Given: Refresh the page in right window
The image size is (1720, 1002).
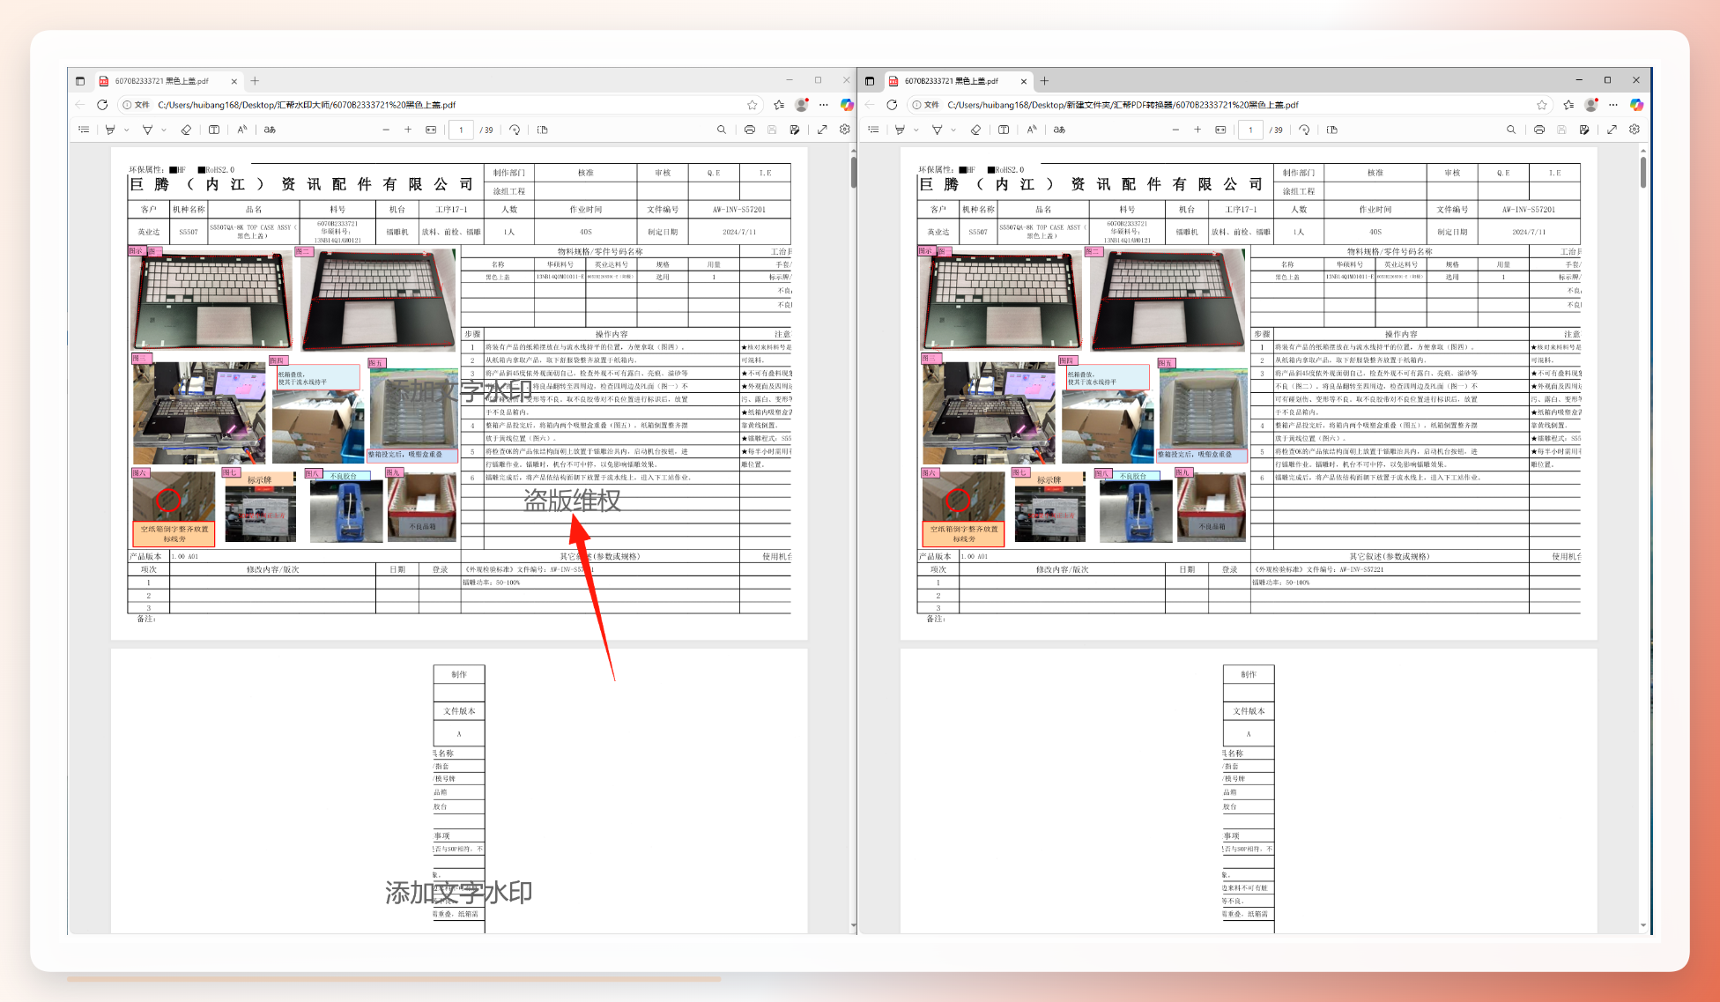Looking at the screenshot, I should click(x=892, y=105).
